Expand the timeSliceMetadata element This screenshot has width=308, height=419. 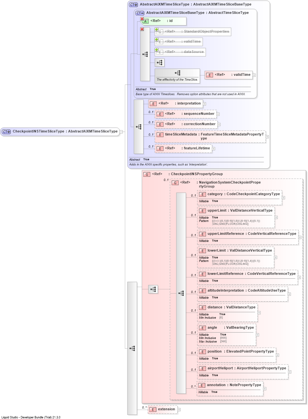(x=267, y=137)
